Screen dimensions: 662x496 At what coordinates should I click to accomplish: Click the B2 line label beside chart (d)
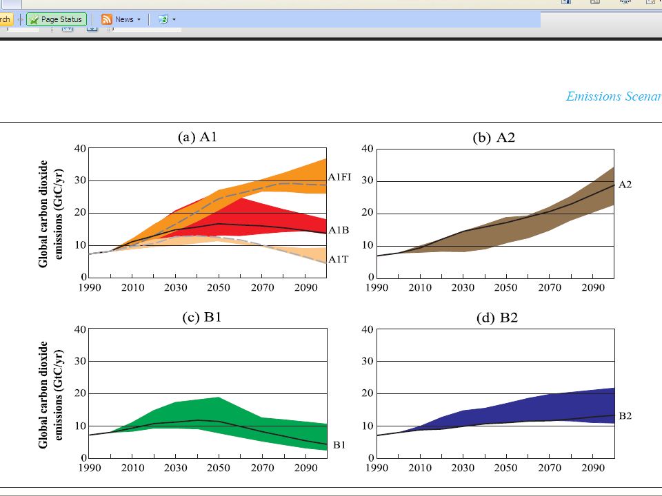(x=625, y=416)
